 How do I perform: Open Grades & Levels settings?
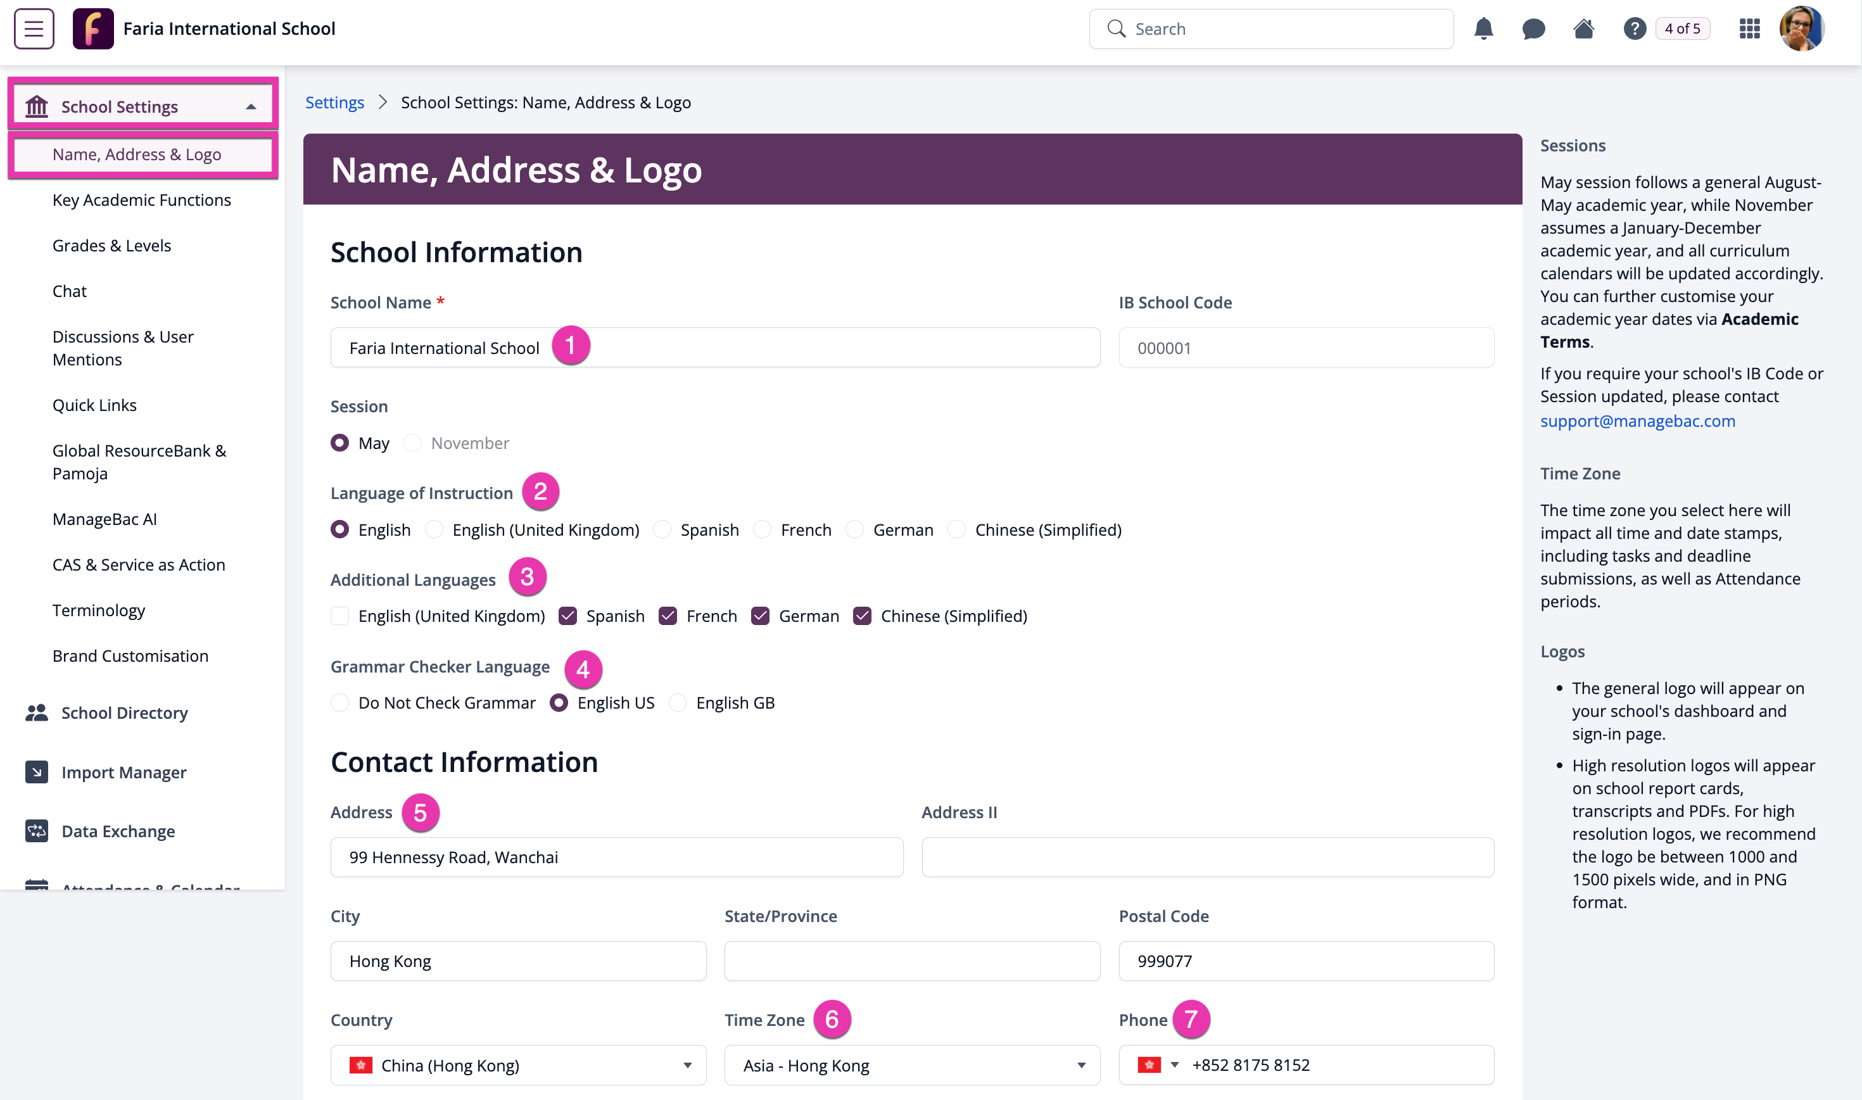tap(112, 245)
